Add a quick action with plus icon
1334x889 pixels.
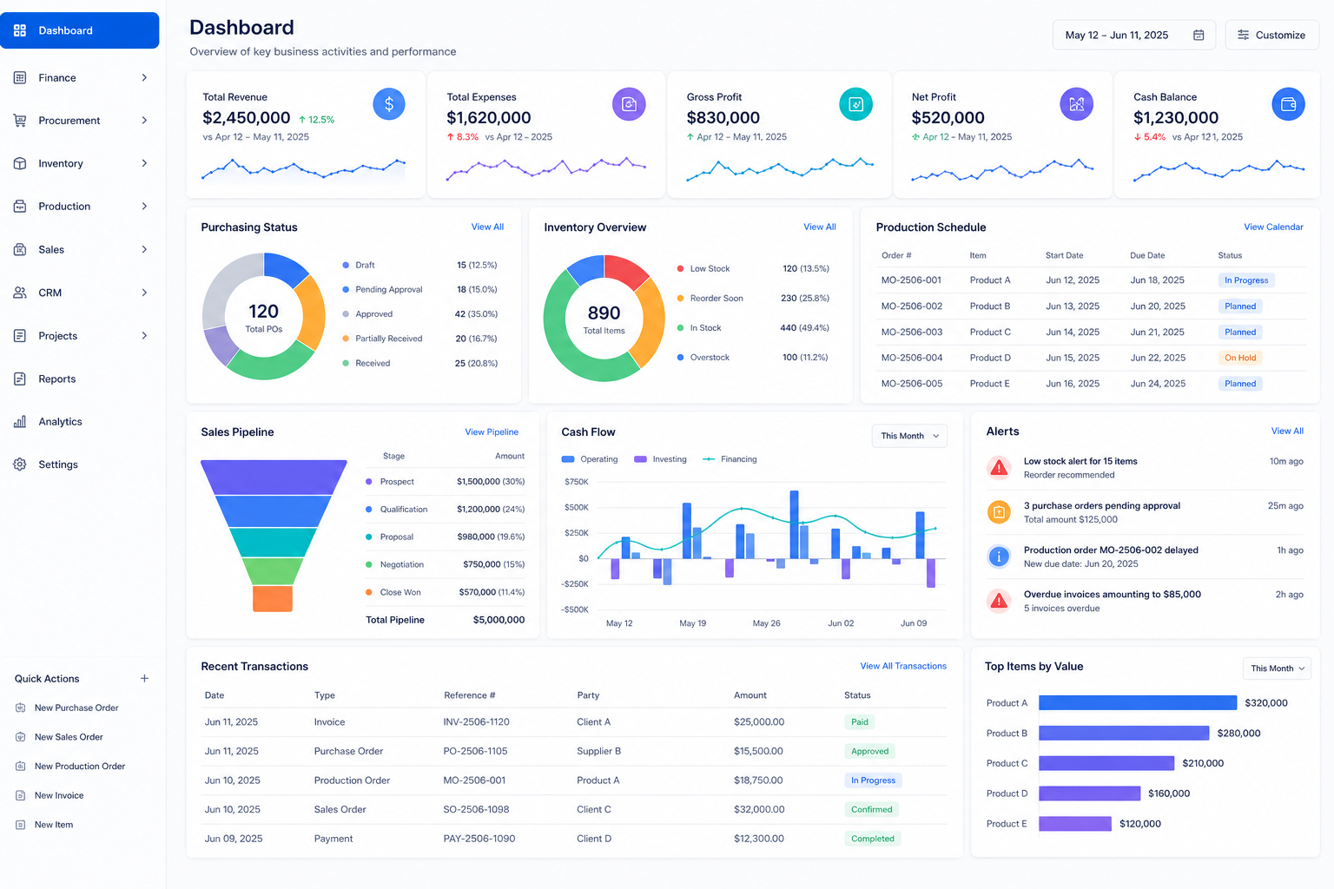click(144, 679)
